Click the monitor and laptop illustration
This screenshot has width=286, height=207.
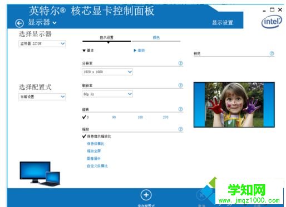point(40,174)
